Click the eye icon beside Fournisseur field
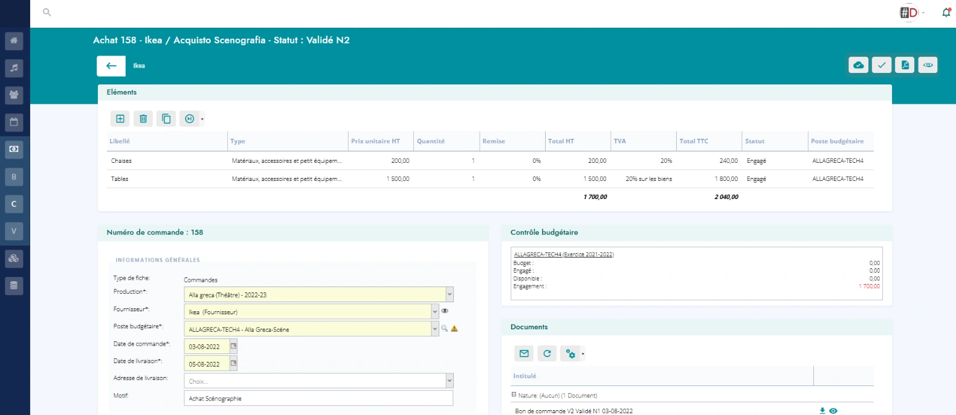This screenshot has height=415, width=956. [445, 311]
